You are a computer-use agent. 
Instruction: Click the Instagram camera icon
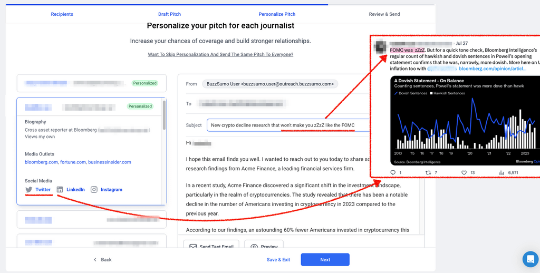point(94,190)
